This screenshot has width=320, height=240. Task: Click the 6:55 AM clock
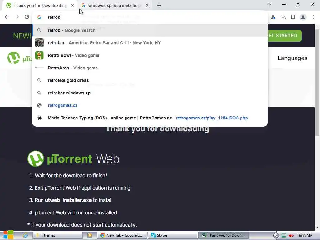click(x=306, y=236)
